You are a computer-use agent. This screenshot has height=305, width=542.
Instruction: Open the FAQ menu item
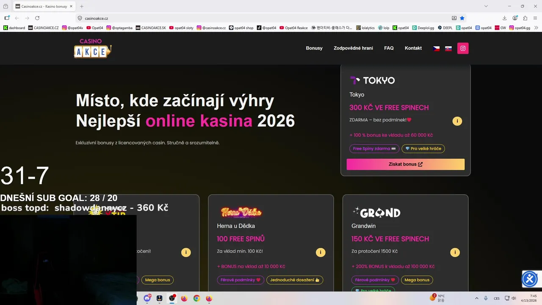[389, 48]
